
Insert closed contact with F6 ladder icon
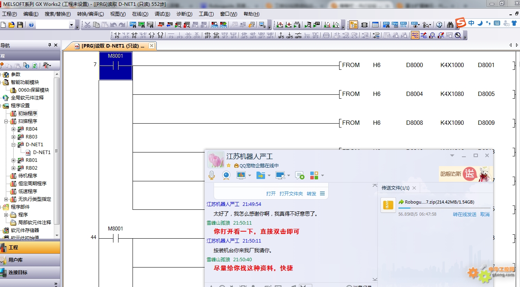(x=134, y=35)
